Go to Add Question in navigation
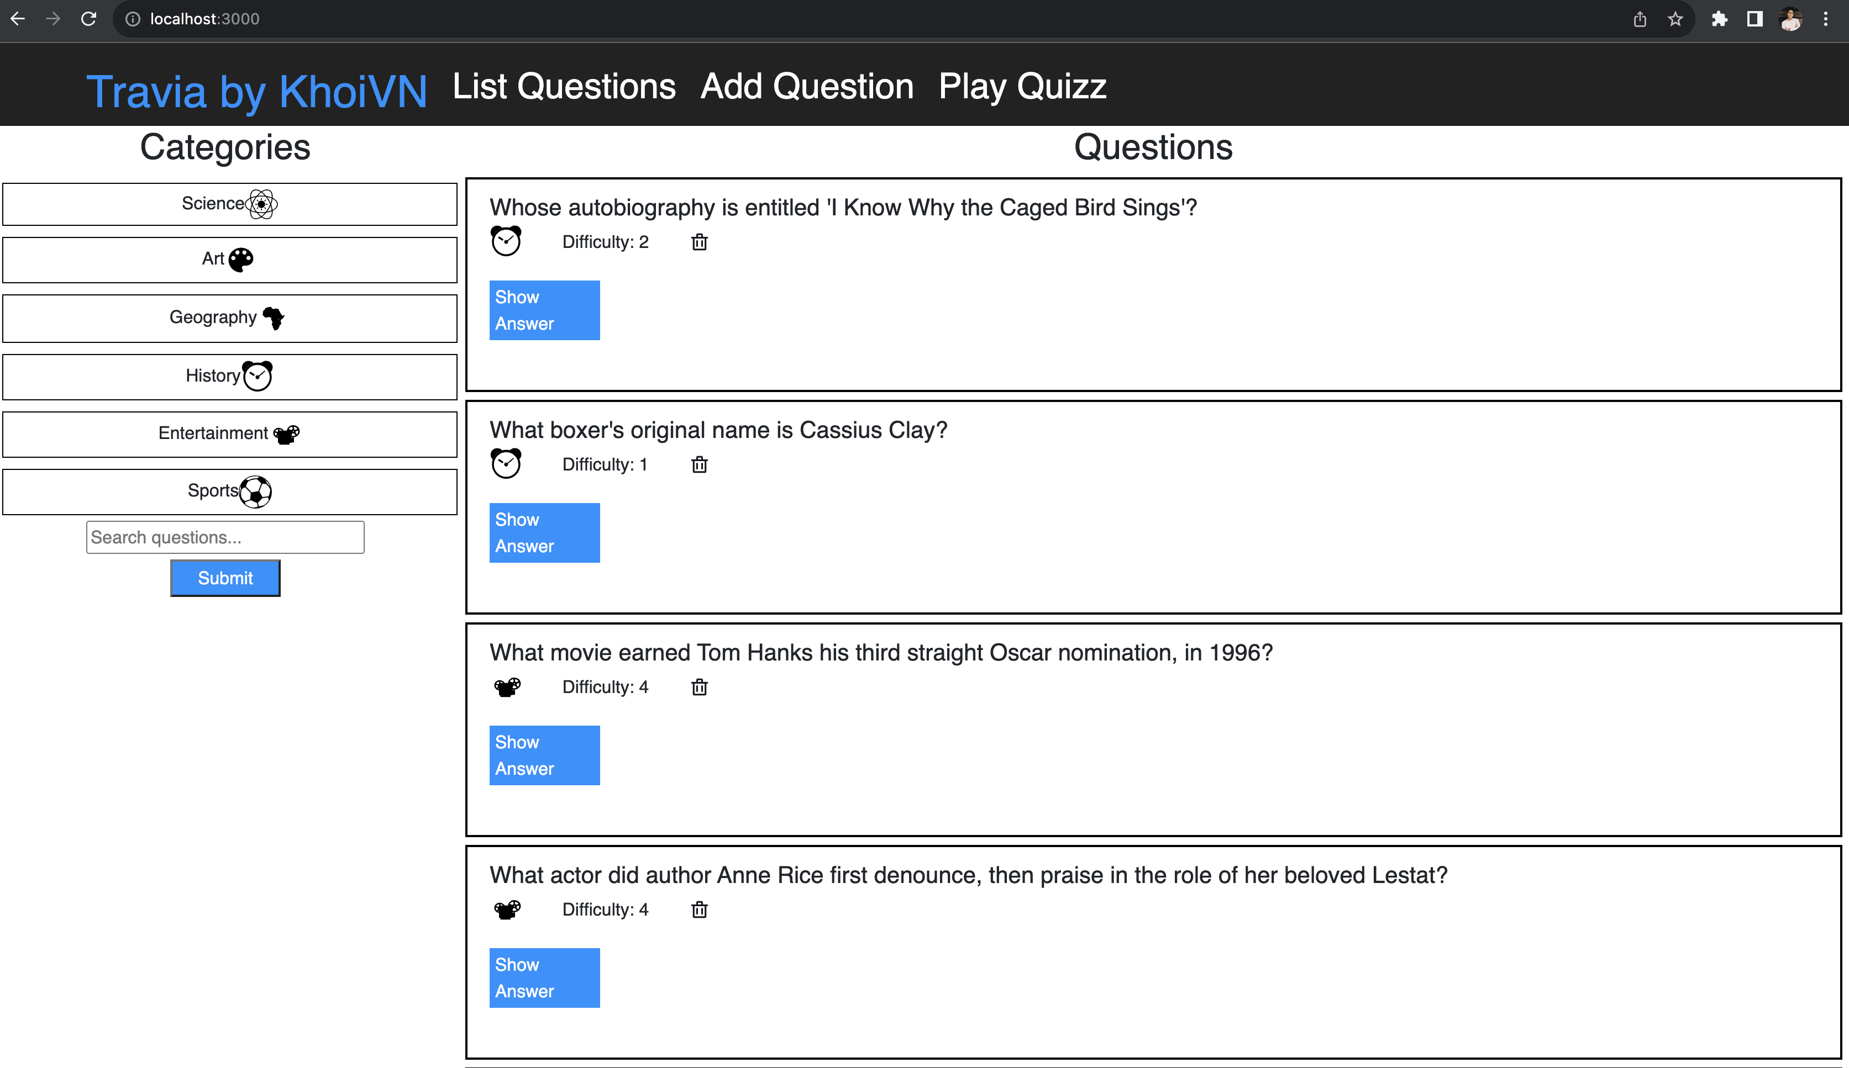This screenshot has width=1849, height=1068. 807,87
